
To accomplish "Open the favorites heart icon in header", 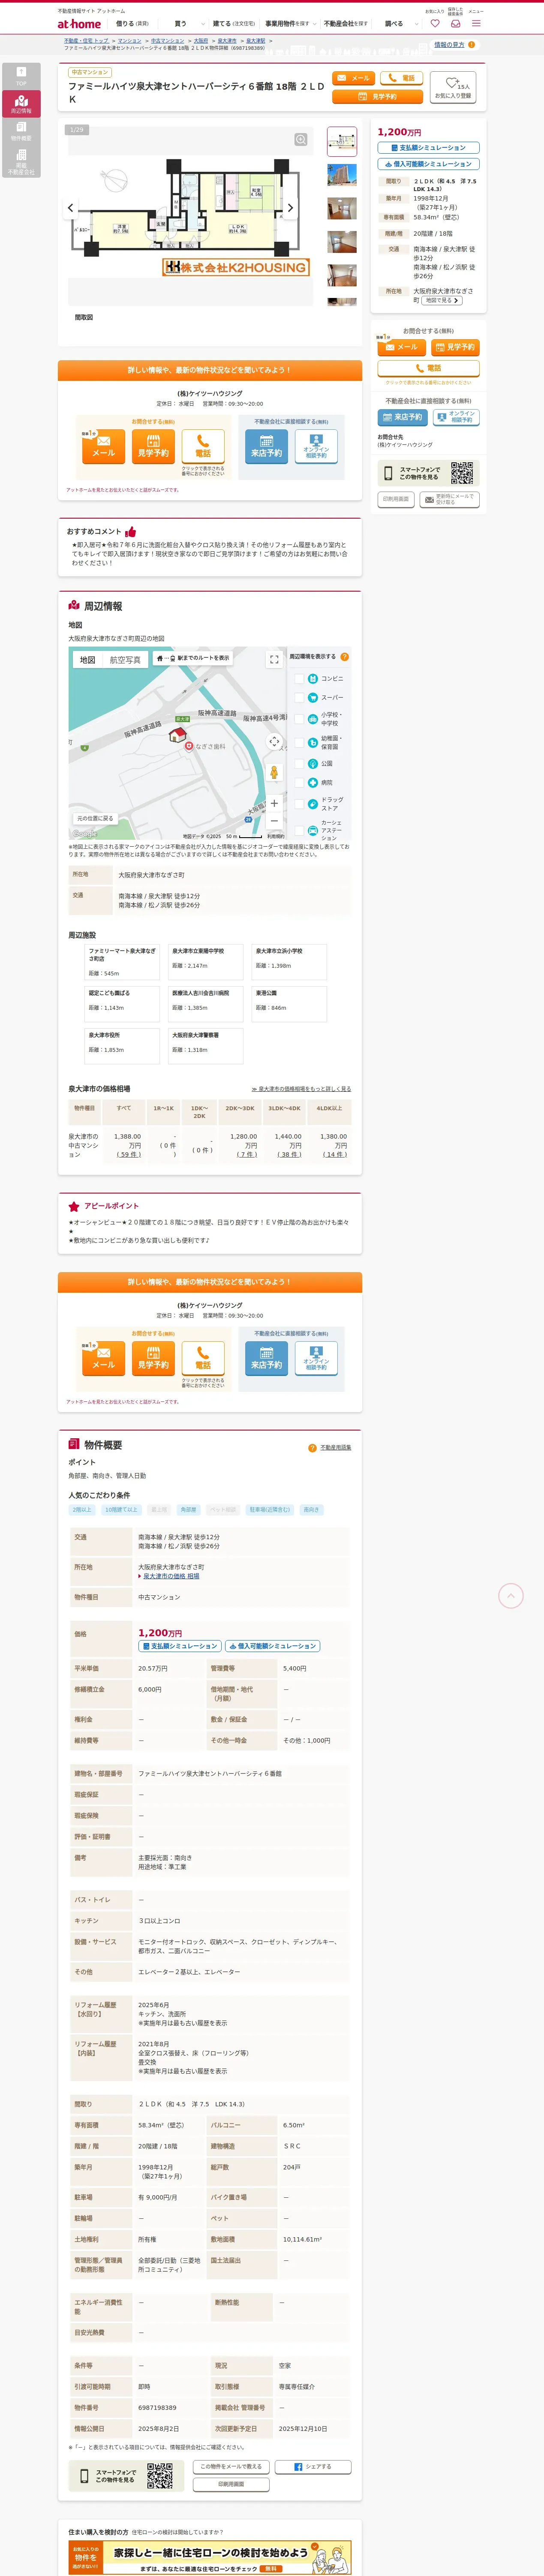I will point(434,23).
